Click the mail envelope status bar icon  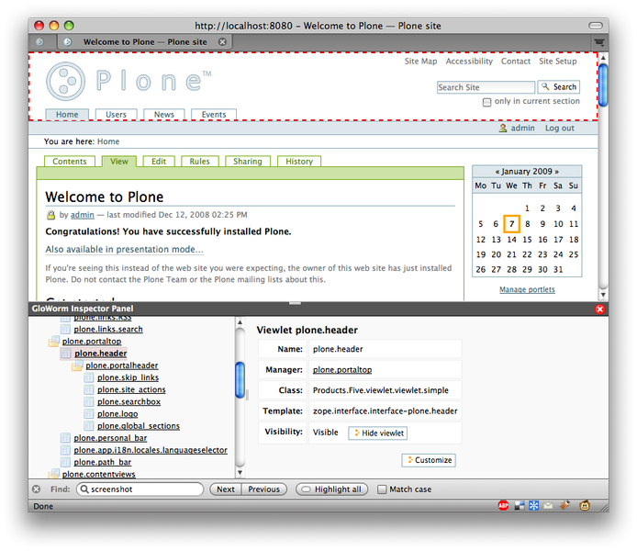(x=548, y=506)
